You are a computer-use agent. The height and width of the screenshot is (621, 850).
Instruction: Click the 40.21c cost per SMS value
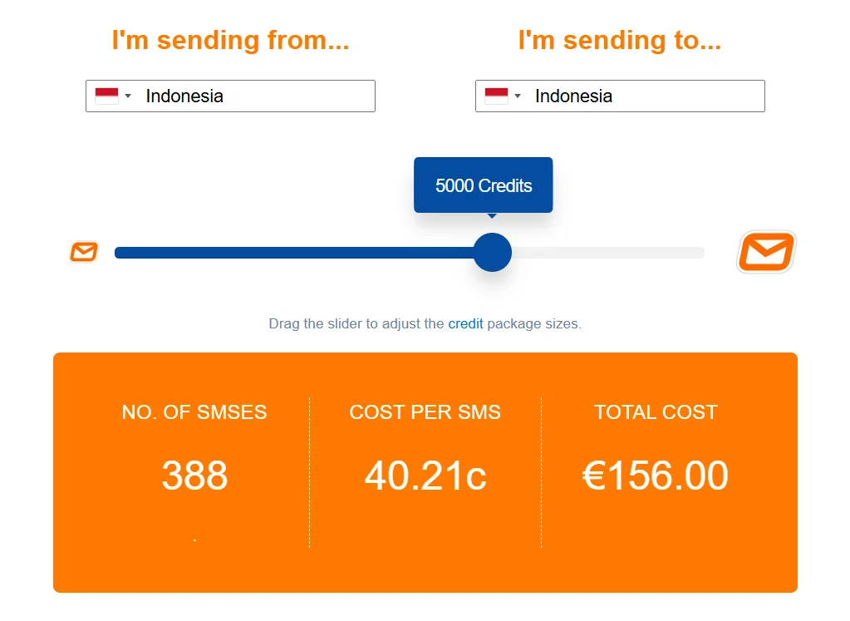[x=425, y=476]
